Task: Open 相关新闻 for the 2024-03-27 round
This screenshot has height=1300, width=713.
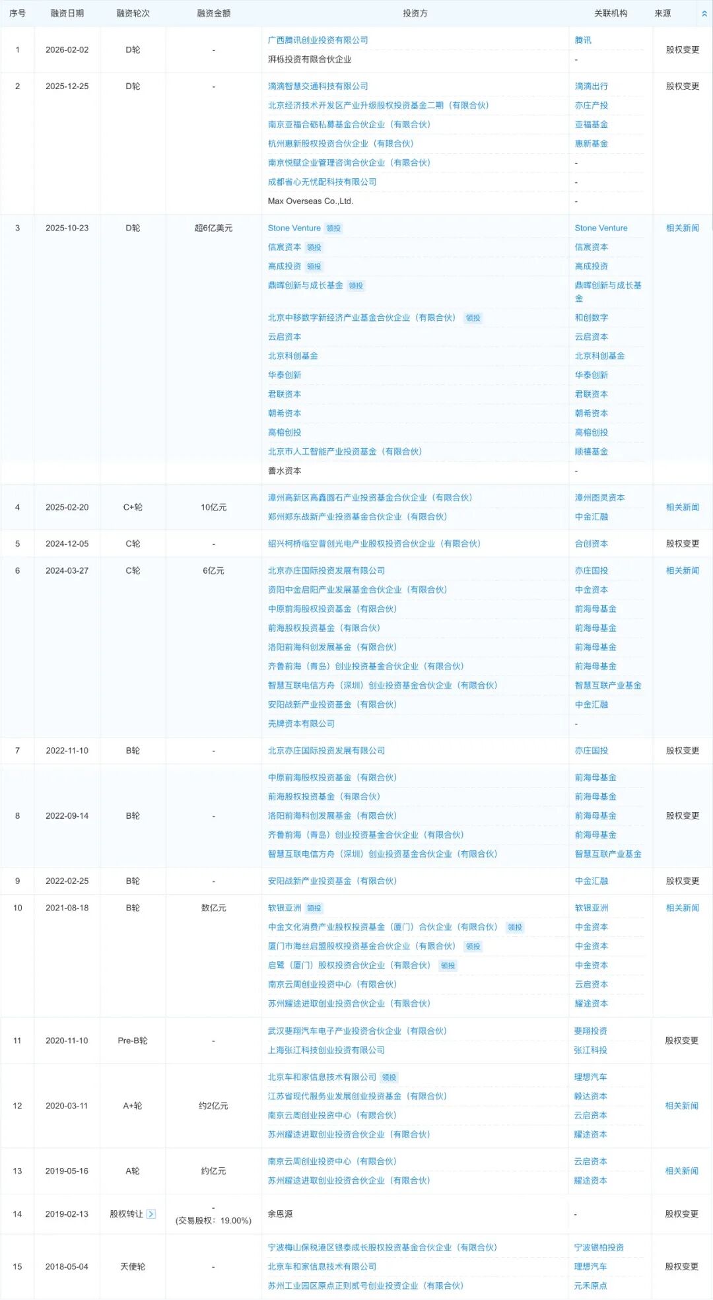Action: (x=683, y=570)
